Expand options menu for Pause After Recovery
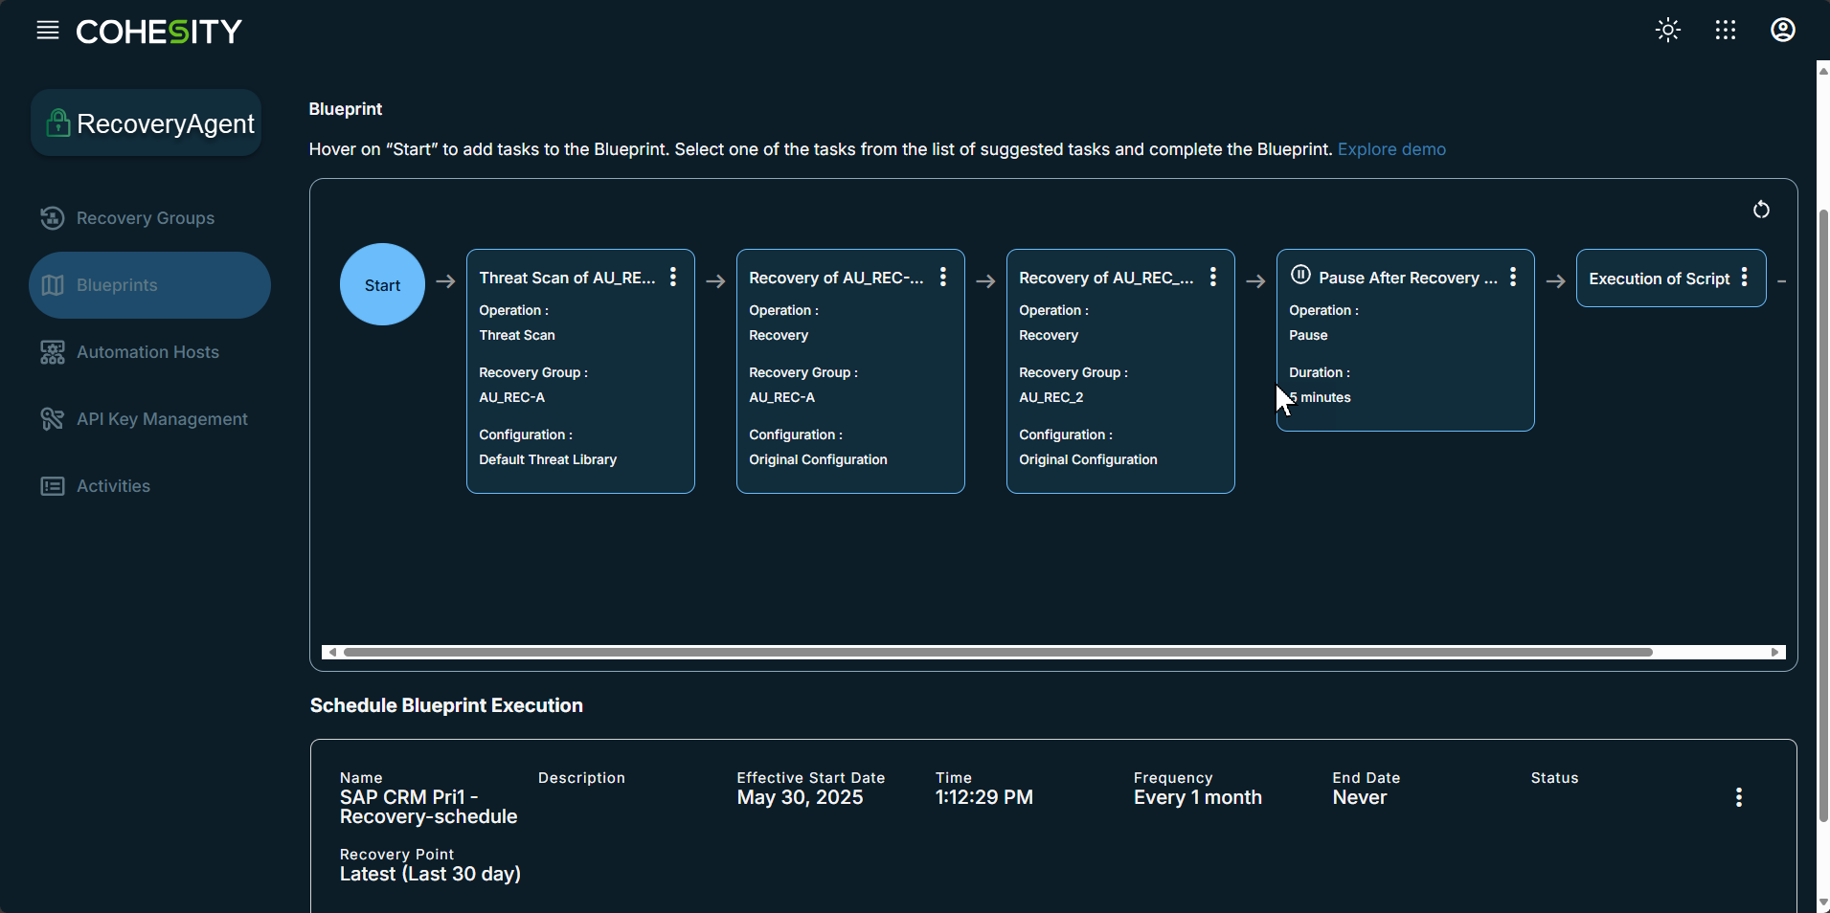 1513,277
